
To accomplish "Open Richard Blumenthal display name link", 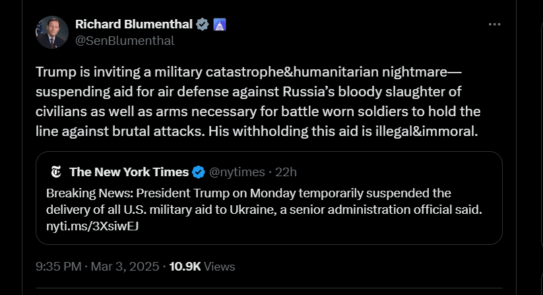I will (134, 24).
